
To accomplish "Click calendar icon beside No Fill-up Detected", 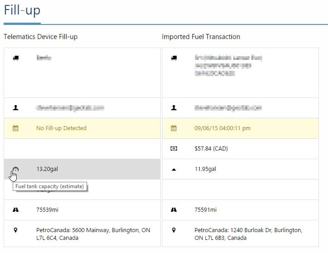I will pos(16,128).
